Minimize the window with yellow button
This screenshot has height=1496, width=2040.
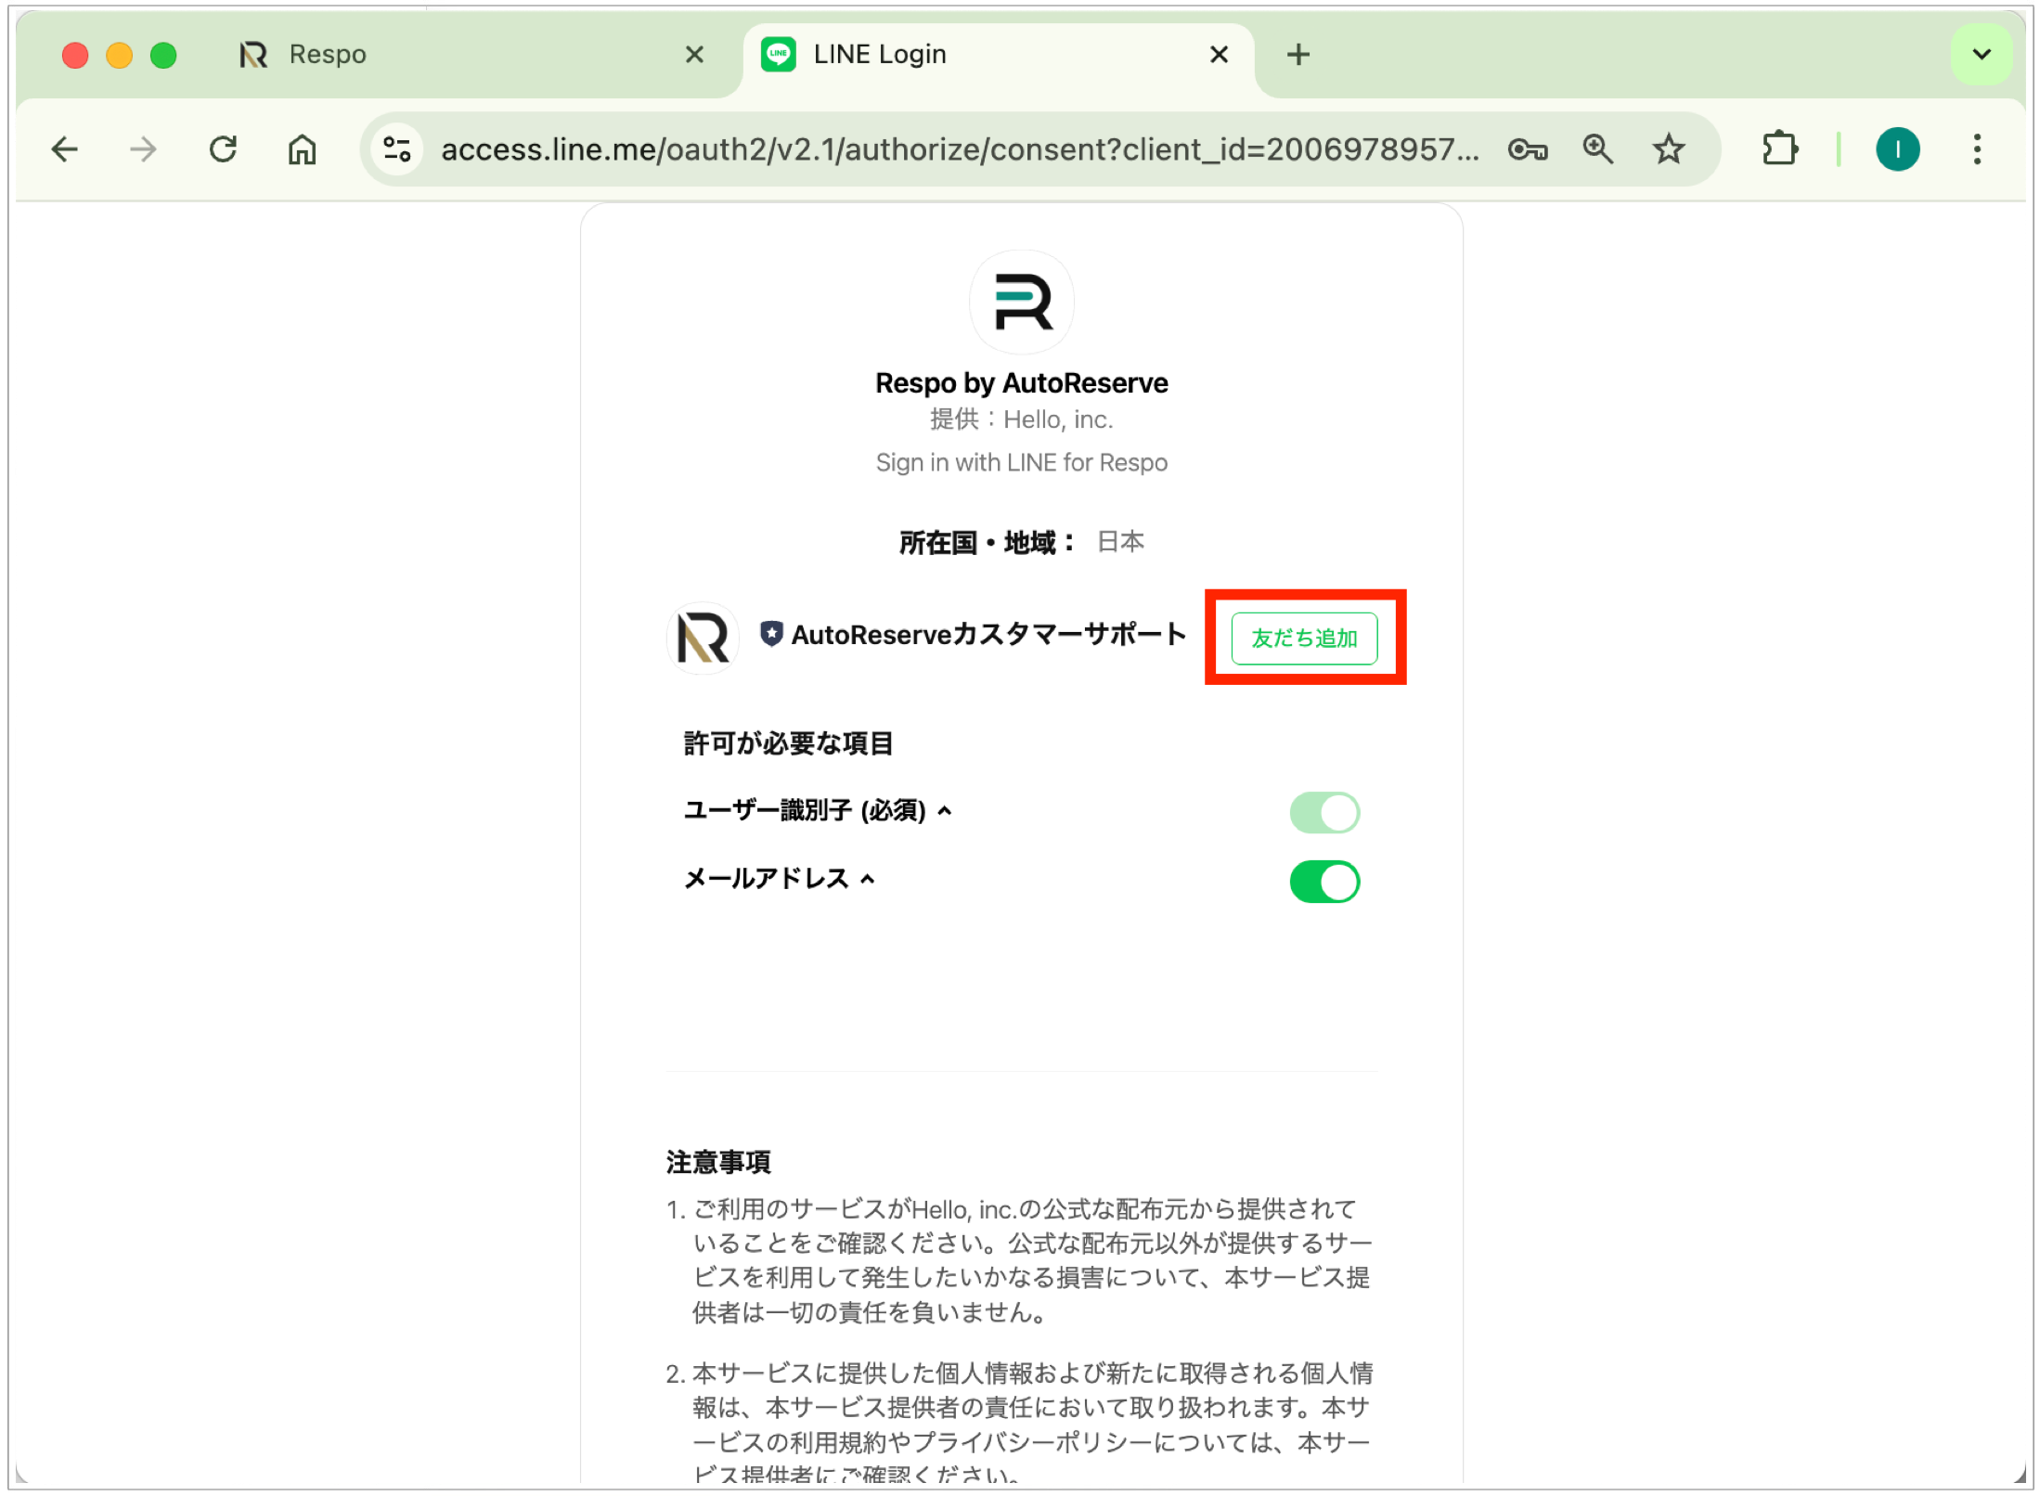pos(119,55)
